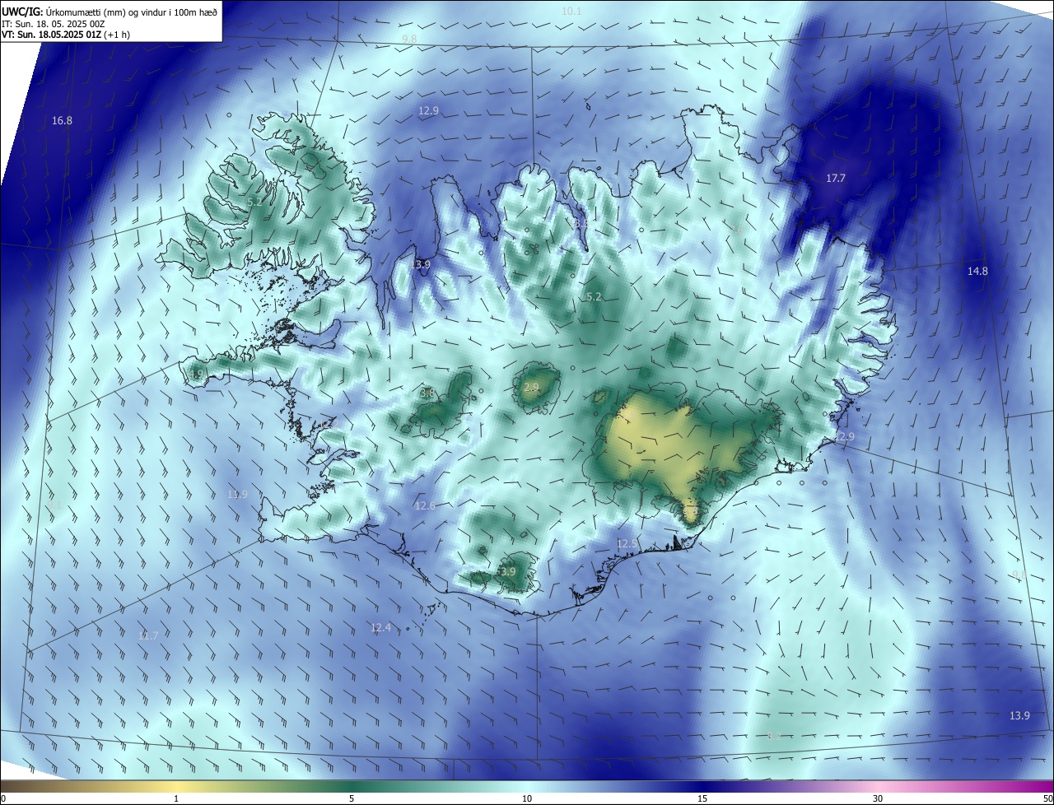Viewport: 1054px width, 805px height.
Task: Click the colour scale tick labelled 15
Action: tap(702, 798)
